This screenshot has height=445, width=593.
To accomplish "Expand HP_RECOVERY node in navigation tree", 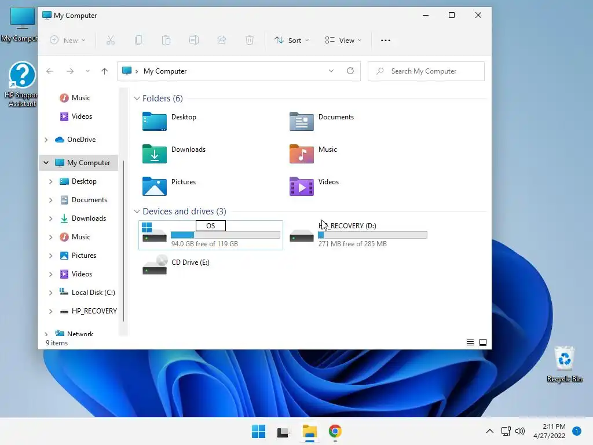I will pos(51,311).
